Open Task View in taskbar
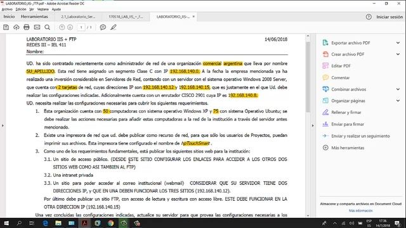The image size is (406, 228). click(32, 223)
